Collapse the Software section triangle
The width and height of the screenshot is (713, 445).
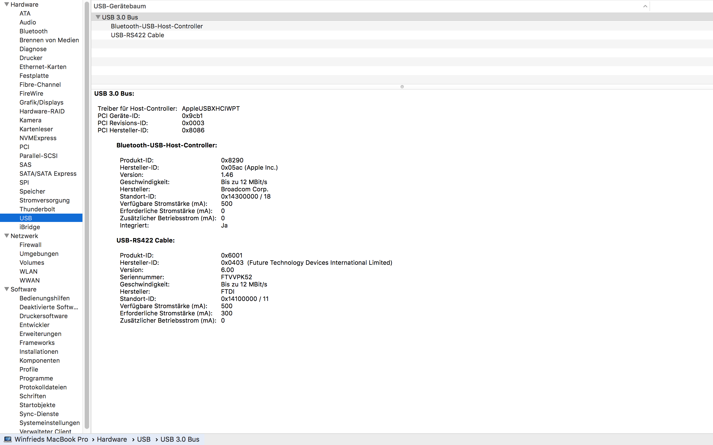6,289
